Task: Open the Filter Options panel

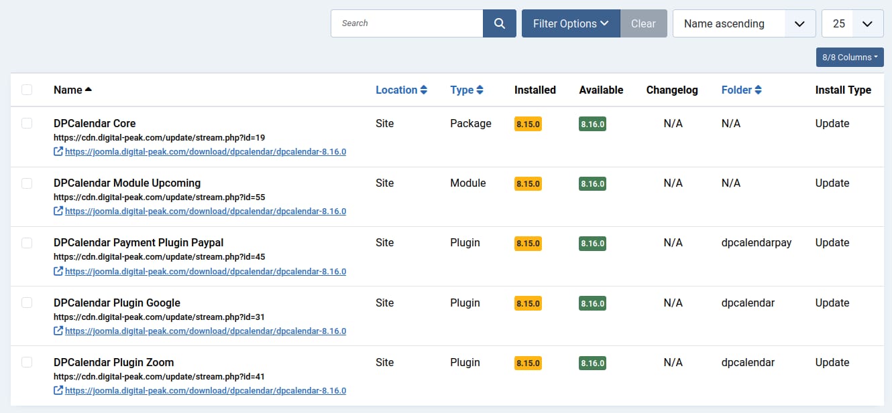Action: pos(571,23)
